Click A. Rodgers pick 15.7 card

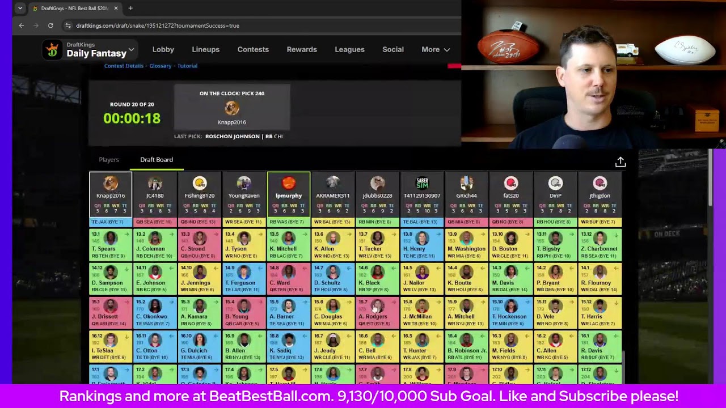(377, 312)
